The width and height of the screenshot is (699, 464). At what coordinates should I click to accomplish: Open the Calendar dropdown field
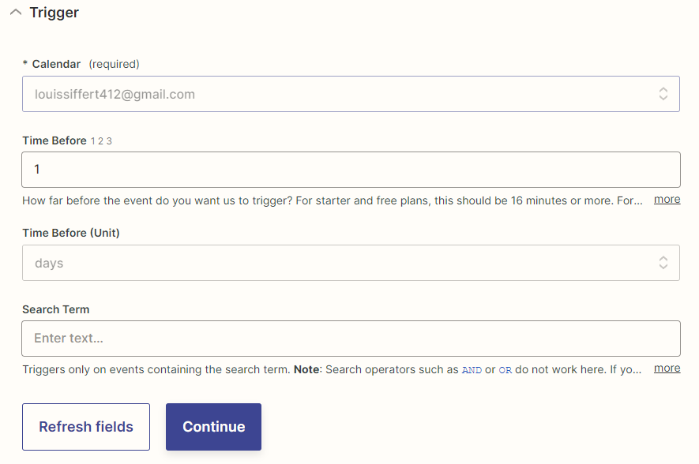tap(351, 94)
